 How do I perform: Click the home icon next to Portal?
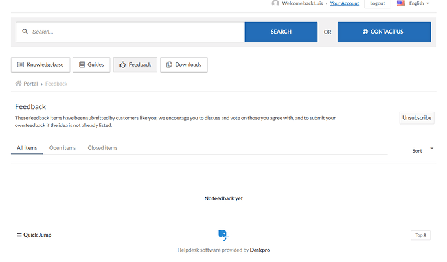(x=18, y=84)
